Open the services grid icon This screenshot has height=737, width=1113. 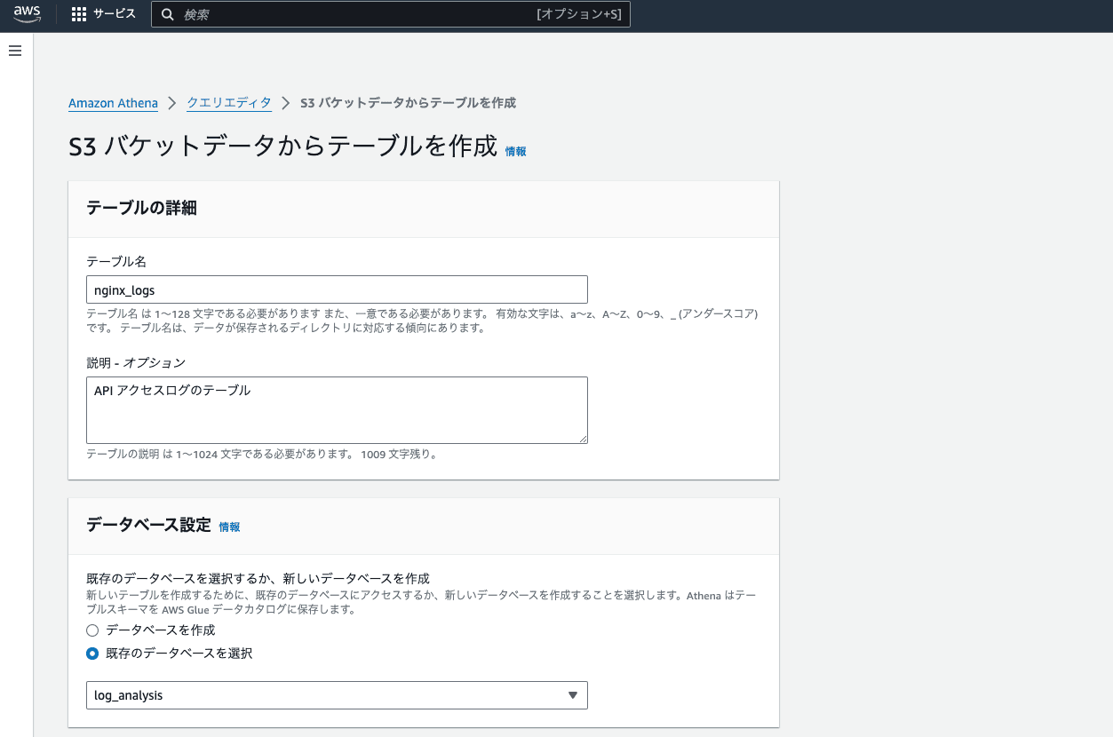click(78, 13)
